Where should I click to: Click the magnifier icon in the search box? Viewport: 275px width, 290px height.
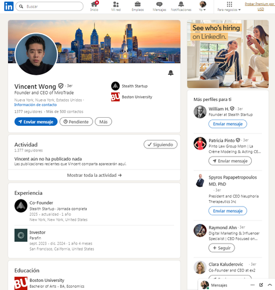(x=21, y=6)
